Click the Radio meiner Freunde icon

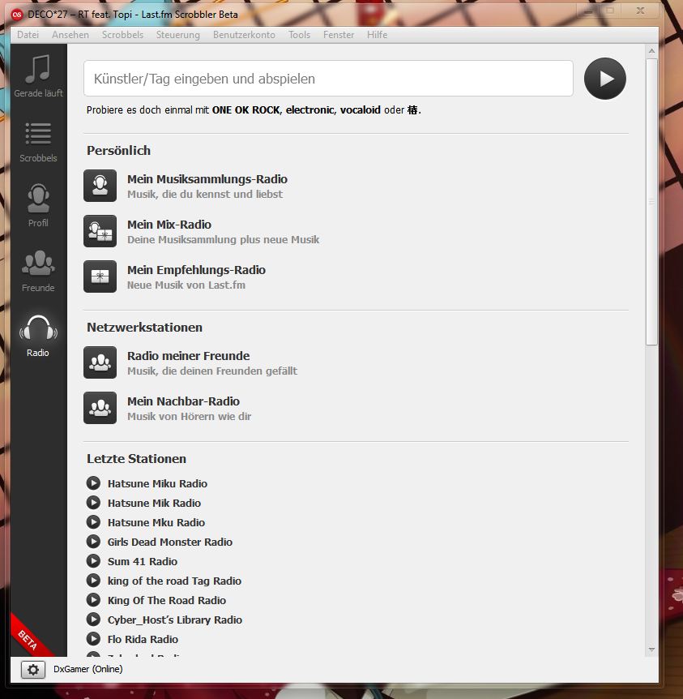point(100,362)
